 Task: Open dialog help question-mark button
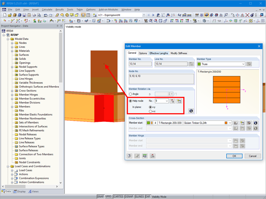tap(129, 156)
